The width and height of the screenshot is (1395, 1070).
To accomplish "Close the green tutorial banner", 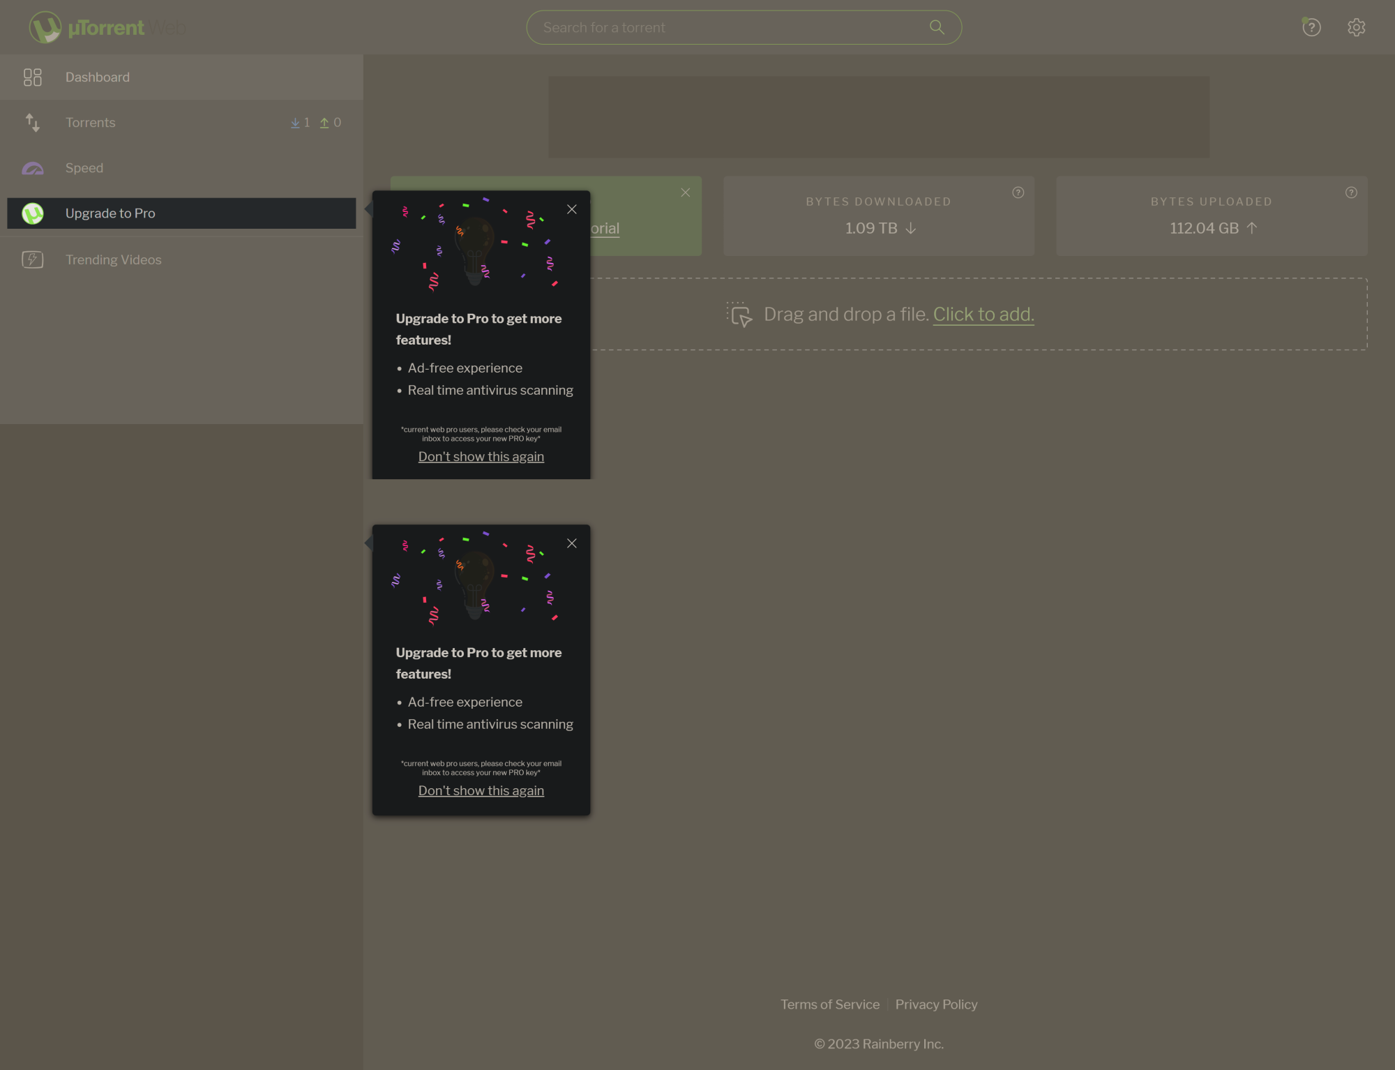I will coord(685,192).
